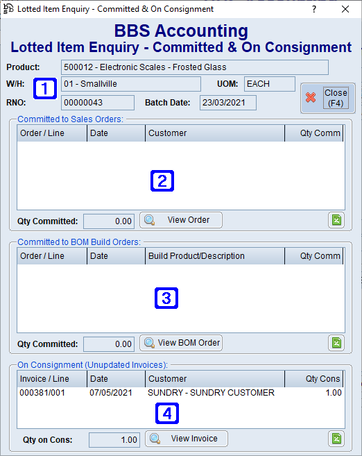This screenshot has width=362, height=456.
Task: Click Customer header in On Consignment grid
Action: pyautogui.click(x=215, y=379)
